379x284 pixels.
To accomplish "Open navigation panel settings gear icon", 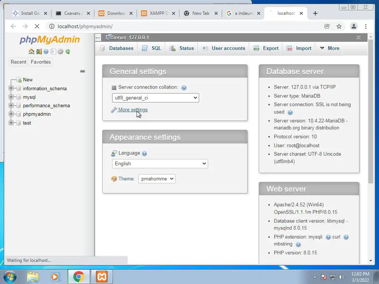I will click(x=60, y=51).
